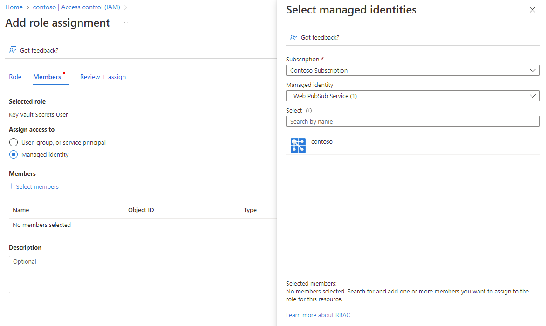Expand the Subscription dropdown

point(412,71)
